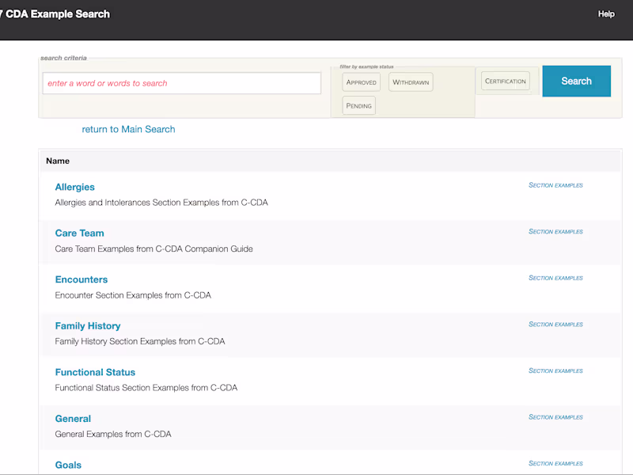Click the CDA Example Search header title
Image resolution: width=633 pixels, height=475 pixels.
click(x=57, y=14)
